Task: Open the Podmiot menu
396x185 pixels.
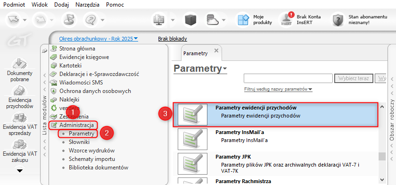Action: [15, 5]
